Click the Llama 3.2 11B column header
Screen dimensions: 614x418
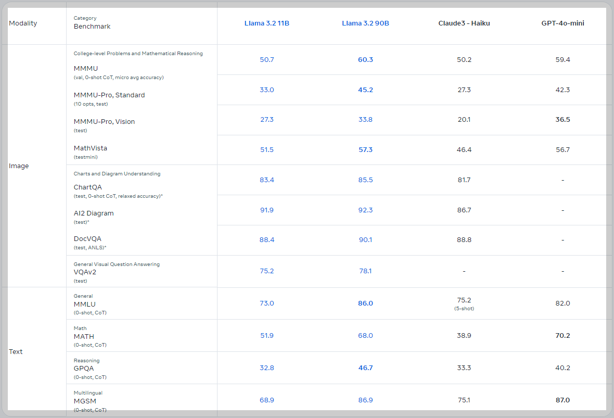pos(266,23)
